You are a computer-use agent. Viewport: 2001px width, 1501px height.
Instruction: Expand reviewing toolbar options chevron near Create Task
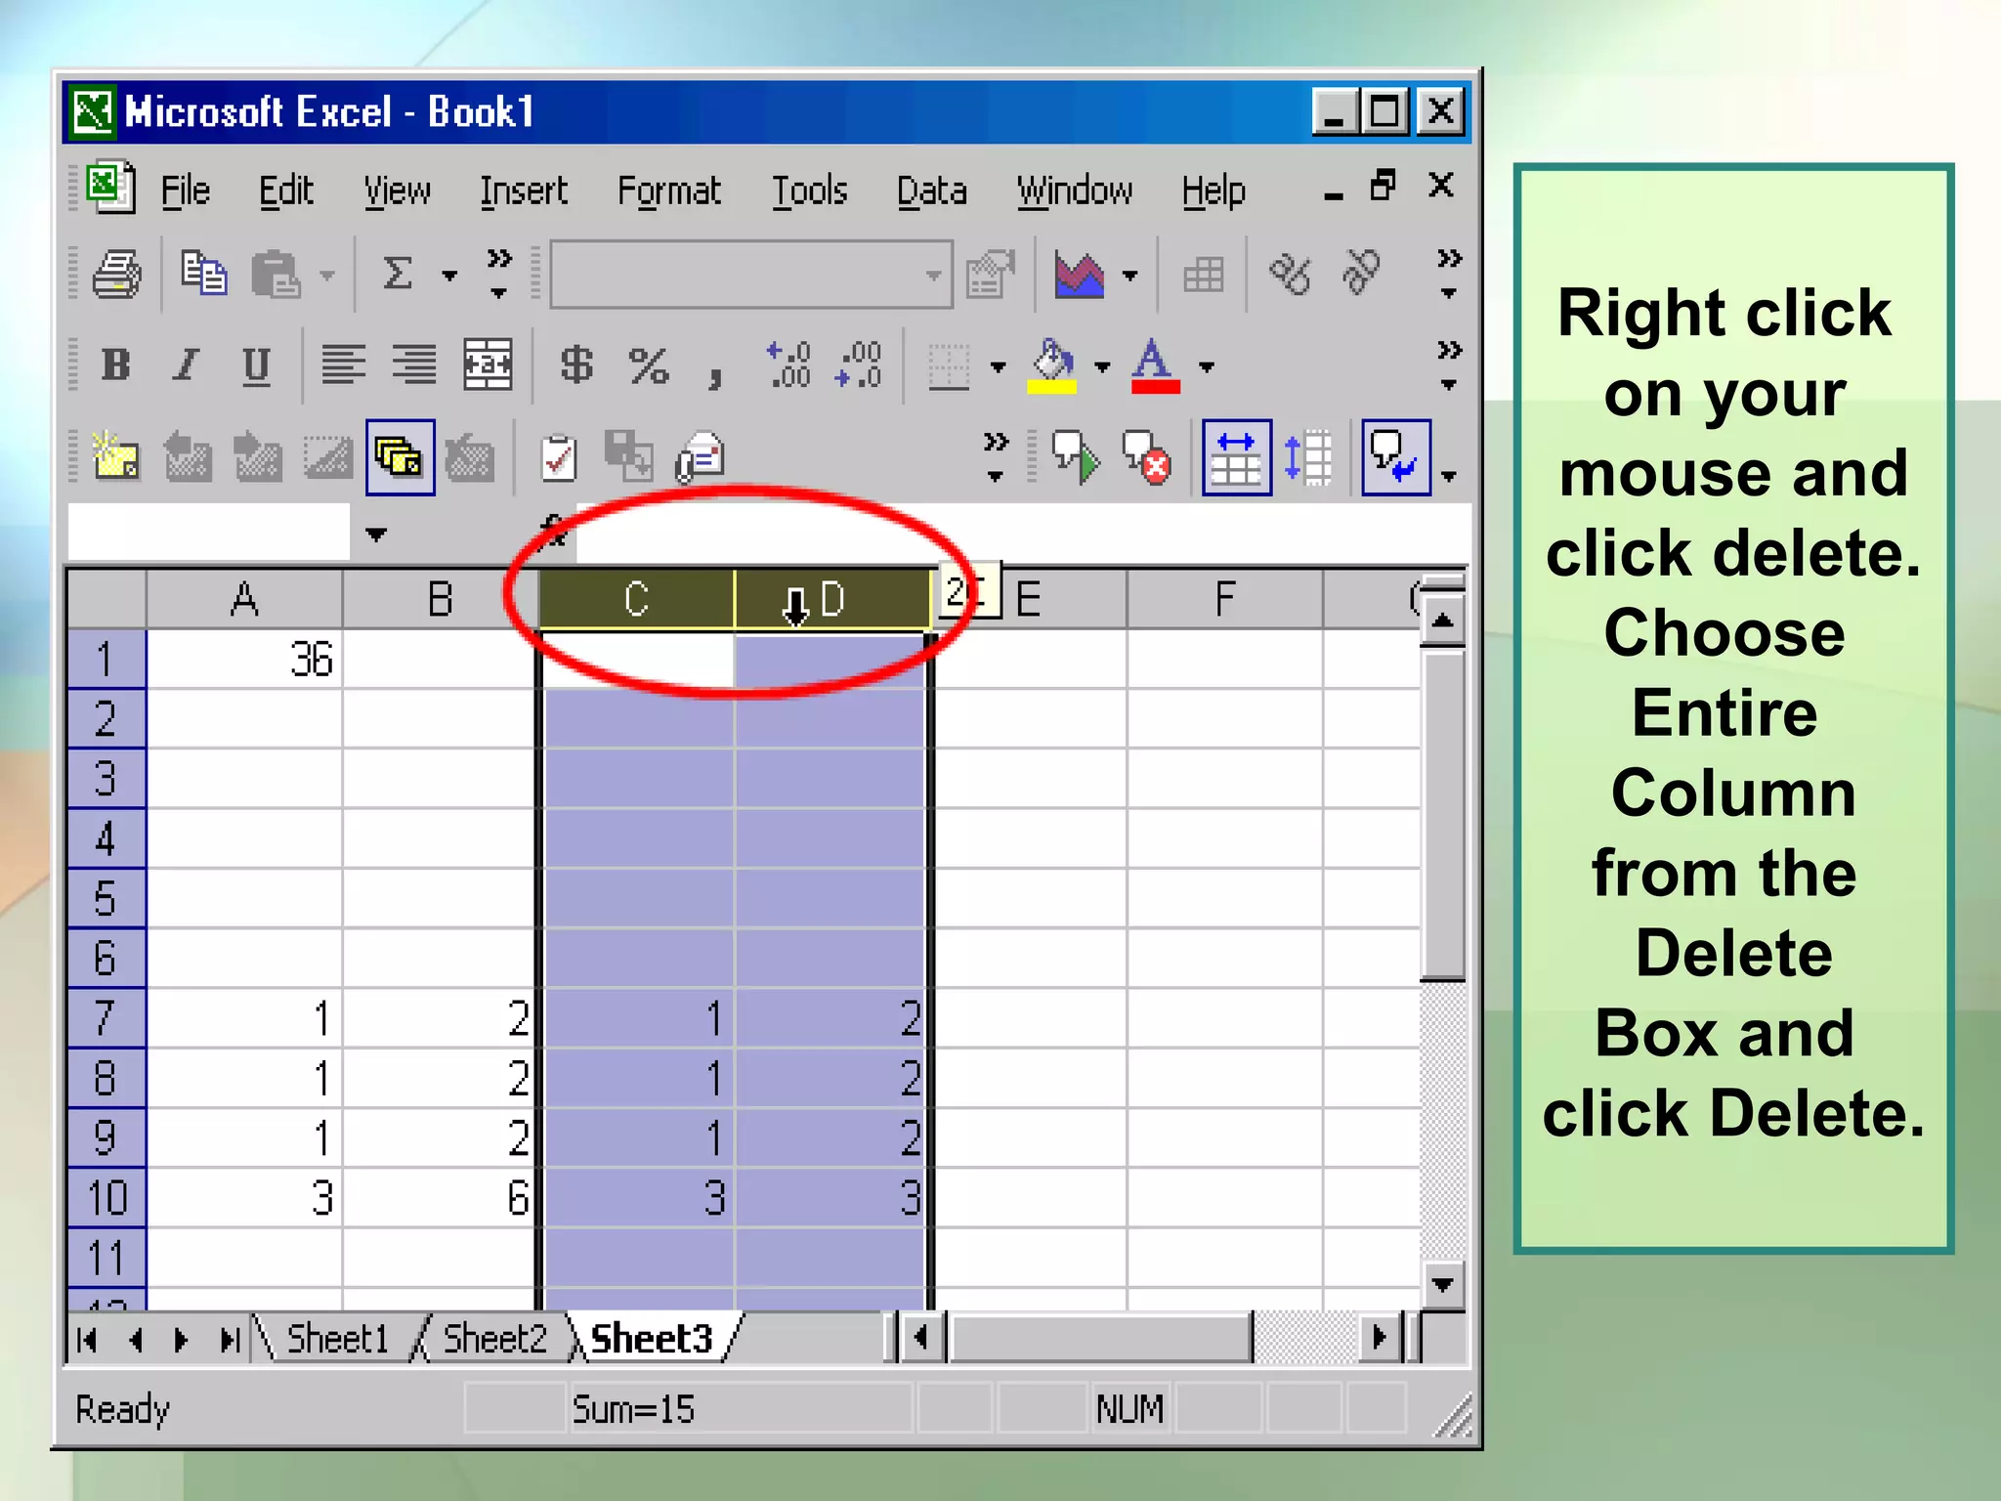tap(996, 457)
